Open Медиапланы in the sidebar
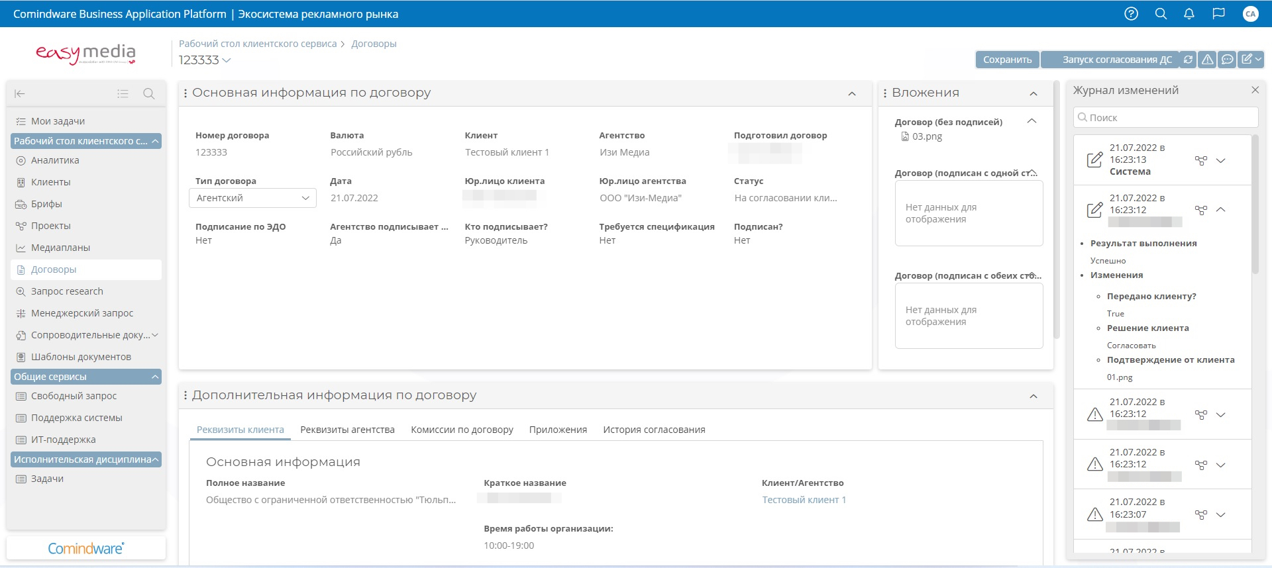 point(86,248)
